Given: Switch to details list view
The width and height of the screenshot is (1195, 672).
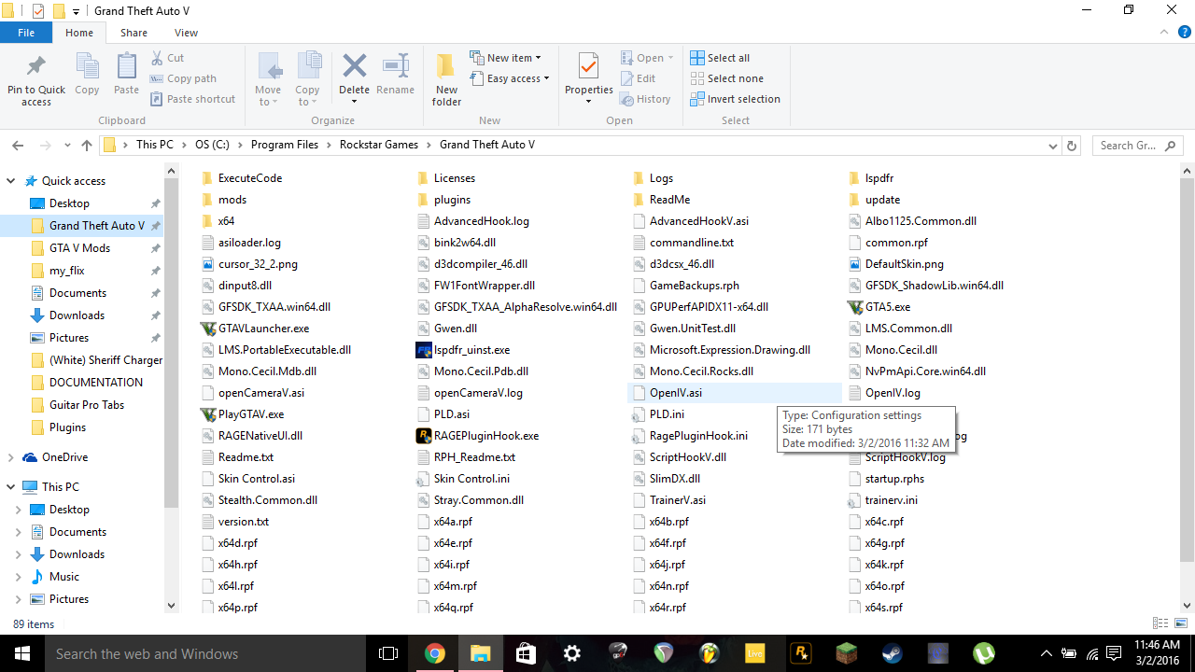Looking at the screenshot, I should 1160,623.
